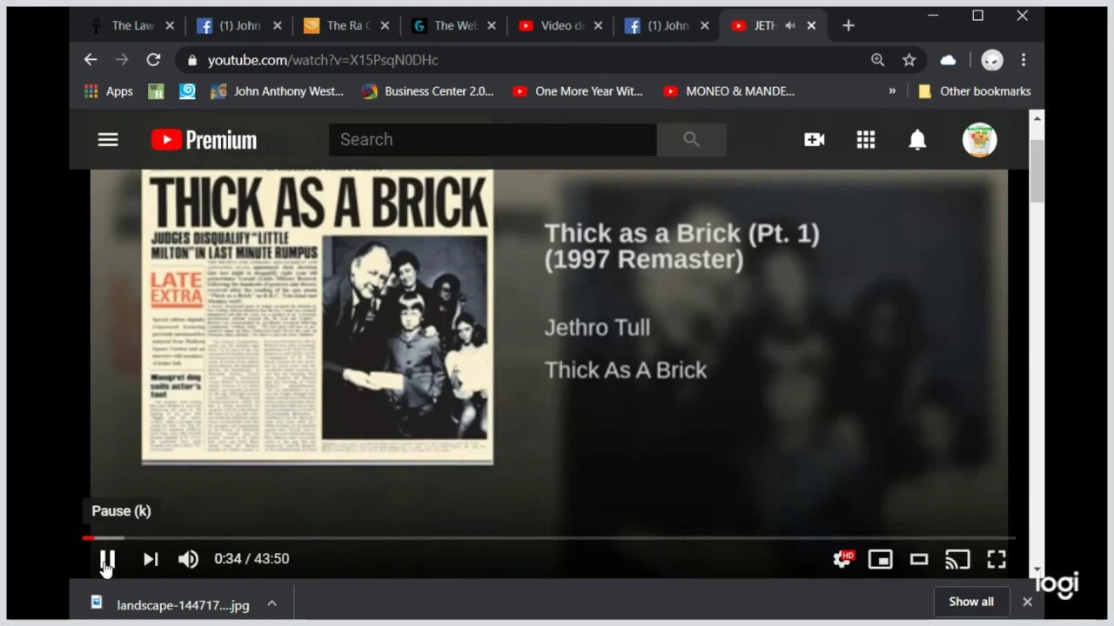Open MONEO & MANDE bookmark
1114x626 pixels.
[729, 91]
